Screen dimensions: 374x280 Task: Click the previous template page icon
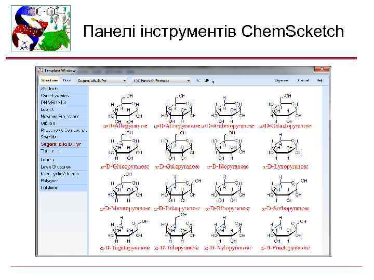pyautogui.click(x=198, y=80)
